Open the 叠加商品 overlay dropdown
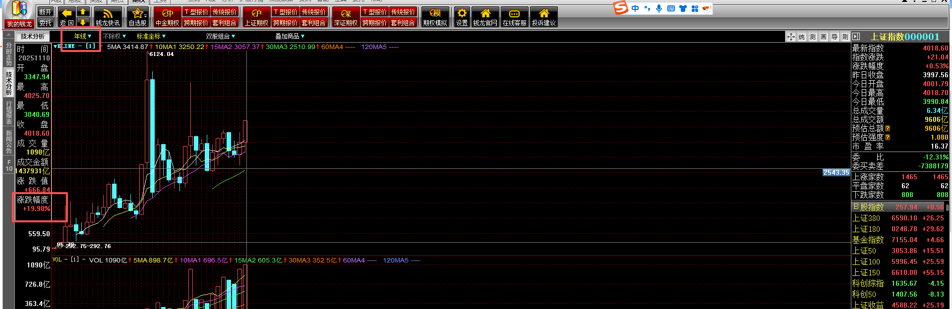 click(x=290, y=36)
